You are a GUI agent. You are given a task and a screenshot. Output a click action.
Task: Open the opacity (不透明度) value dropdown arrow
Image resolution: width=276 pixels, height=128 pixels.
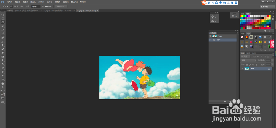[272, 61]
